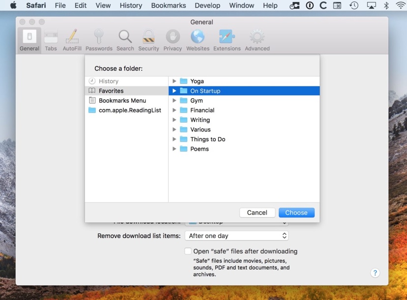Open the Search preferences pane
407x300 pixels.
pos(125,40)
